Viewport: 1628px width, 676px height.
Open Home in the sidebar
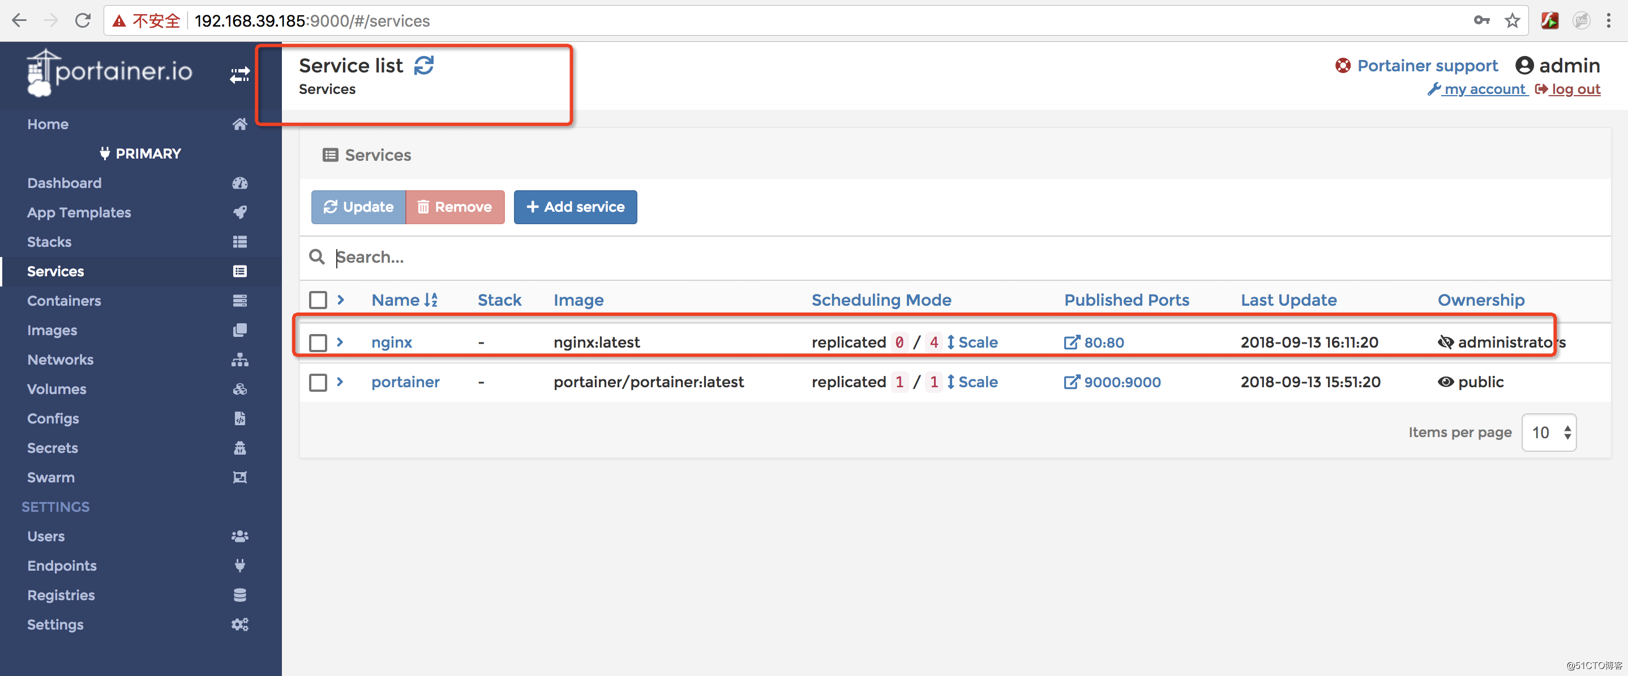[48, 124]
